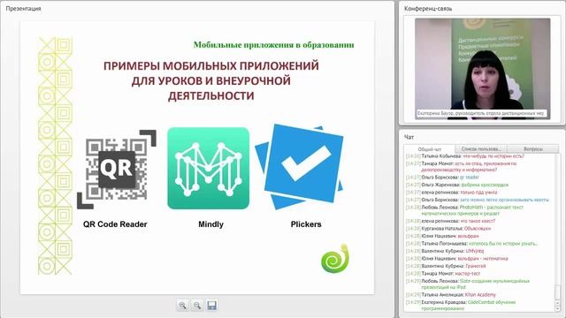Select Ольга Борискова's message about квесты
This screenshot has width=566, height=318.
coord(478,200)
